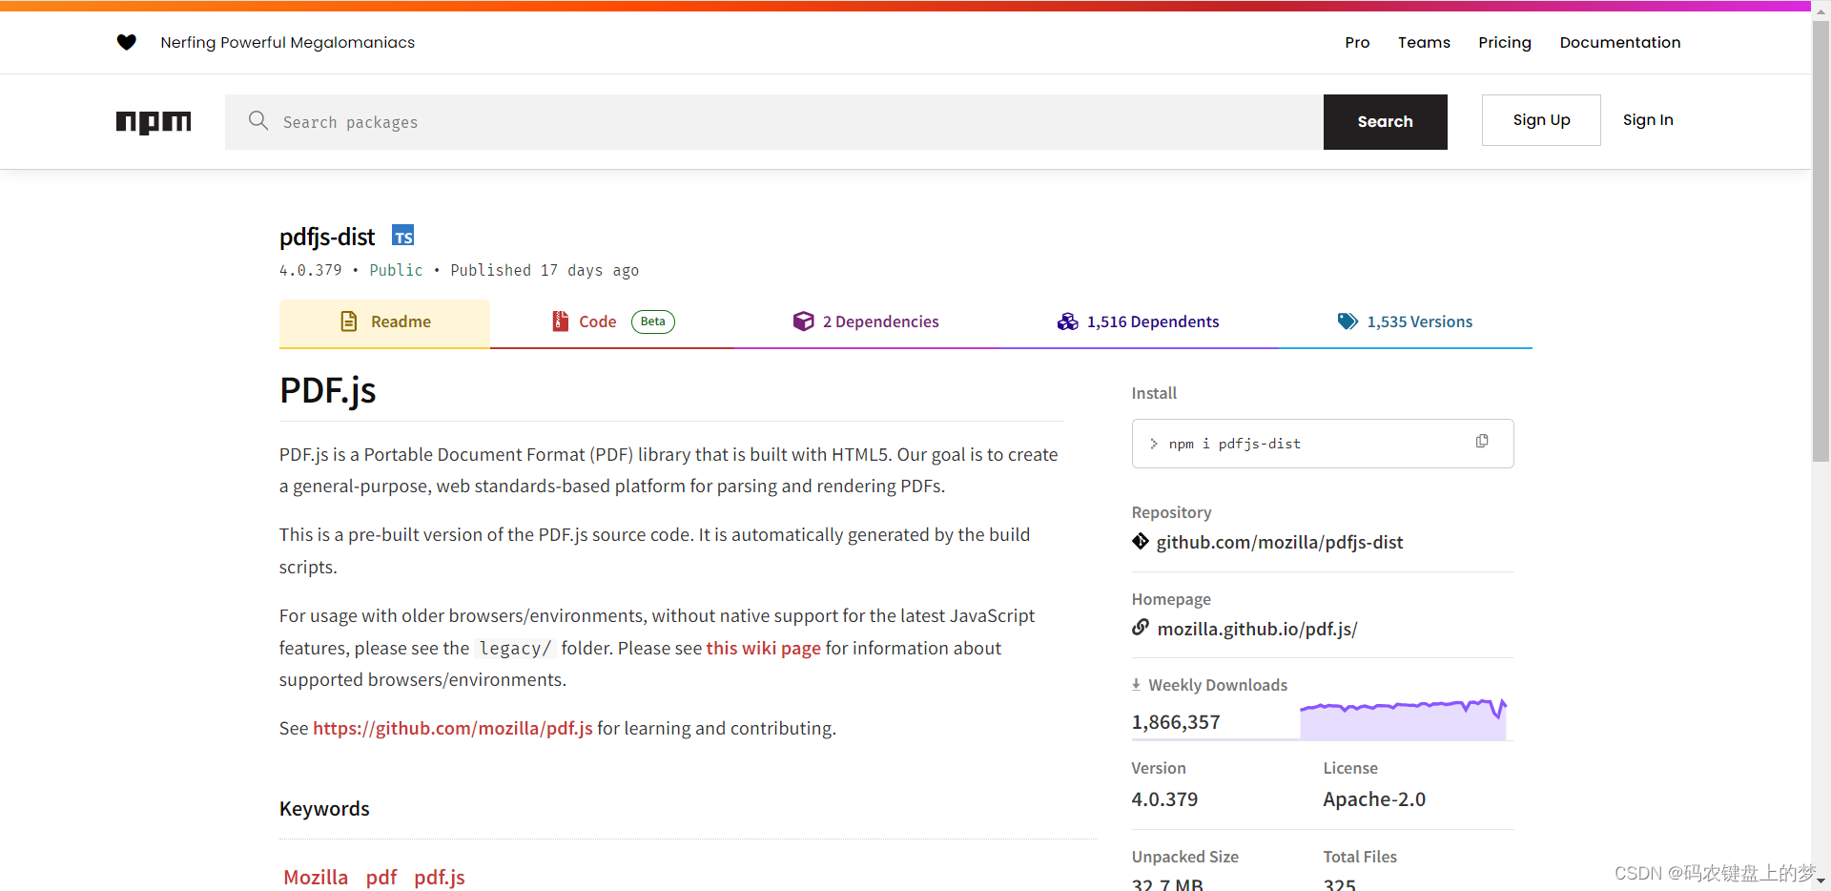Viewport: 1831px width, 891px height.
Task: Click the Code zip file icon
Action: [x=560, y=321]
